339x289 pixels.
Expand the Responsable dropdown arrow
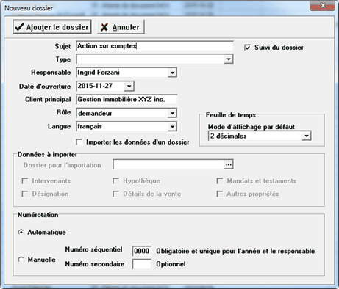coord(172,73)
